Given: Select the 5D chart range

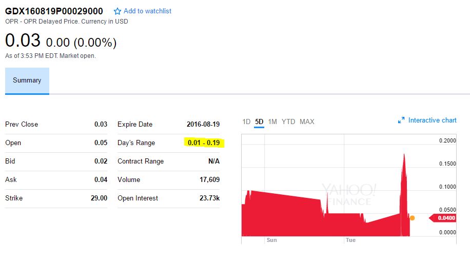Looking at the screenshot, I should 259,122.
